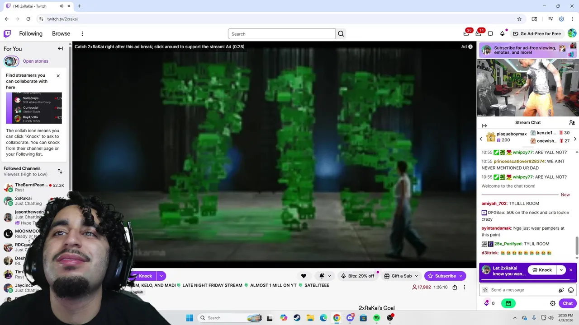
Task: Click the collab tip preview thumbnail
Action: [34, 108]
